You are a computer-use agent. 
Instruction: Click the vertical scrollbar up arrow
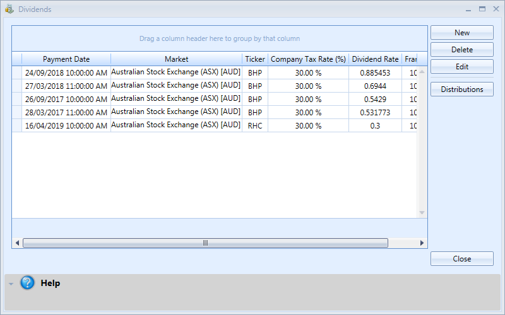(x=422, y=72)
